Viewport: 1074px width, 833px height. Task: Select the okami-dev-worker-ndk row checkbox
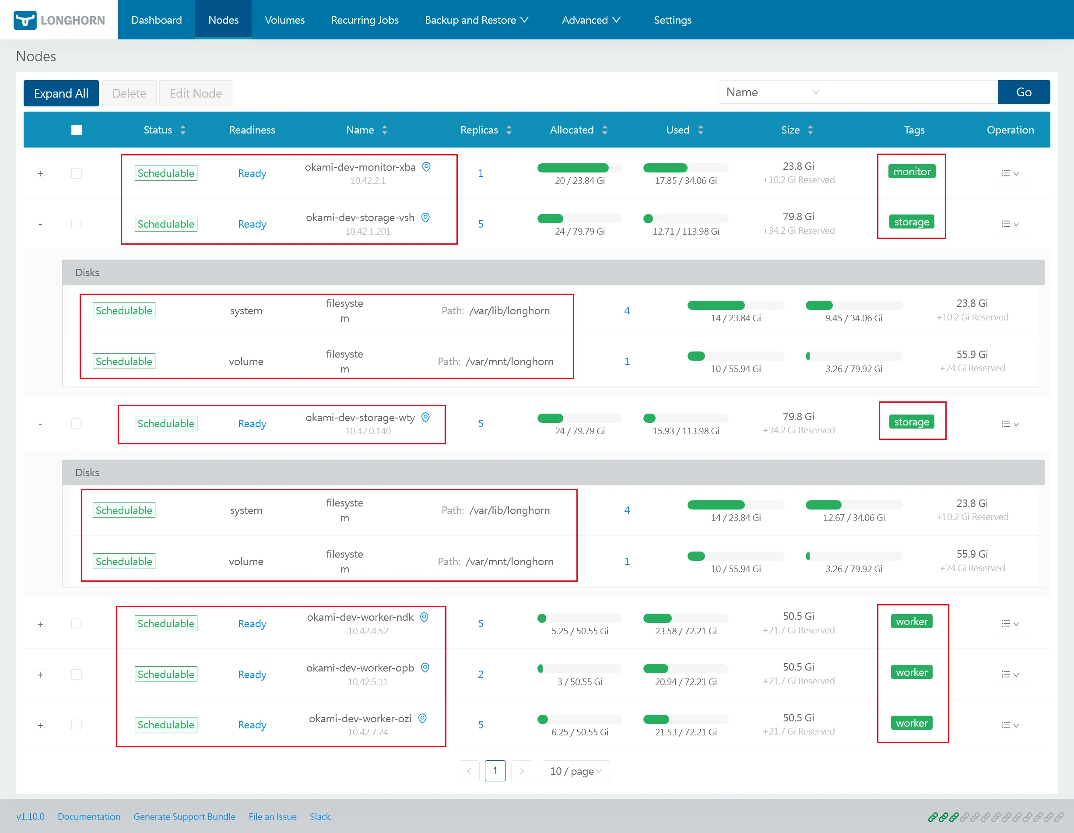[x=76, y=623]
